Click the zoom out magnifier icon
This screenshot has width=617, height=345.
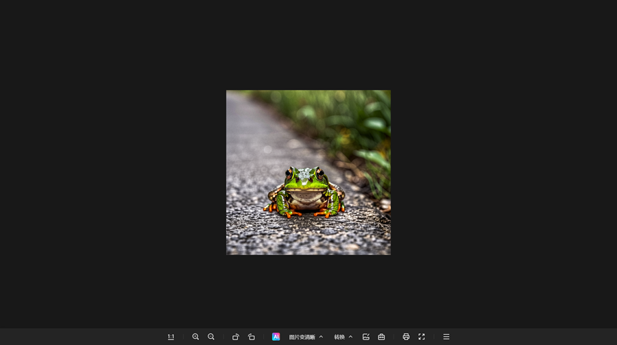211,337
